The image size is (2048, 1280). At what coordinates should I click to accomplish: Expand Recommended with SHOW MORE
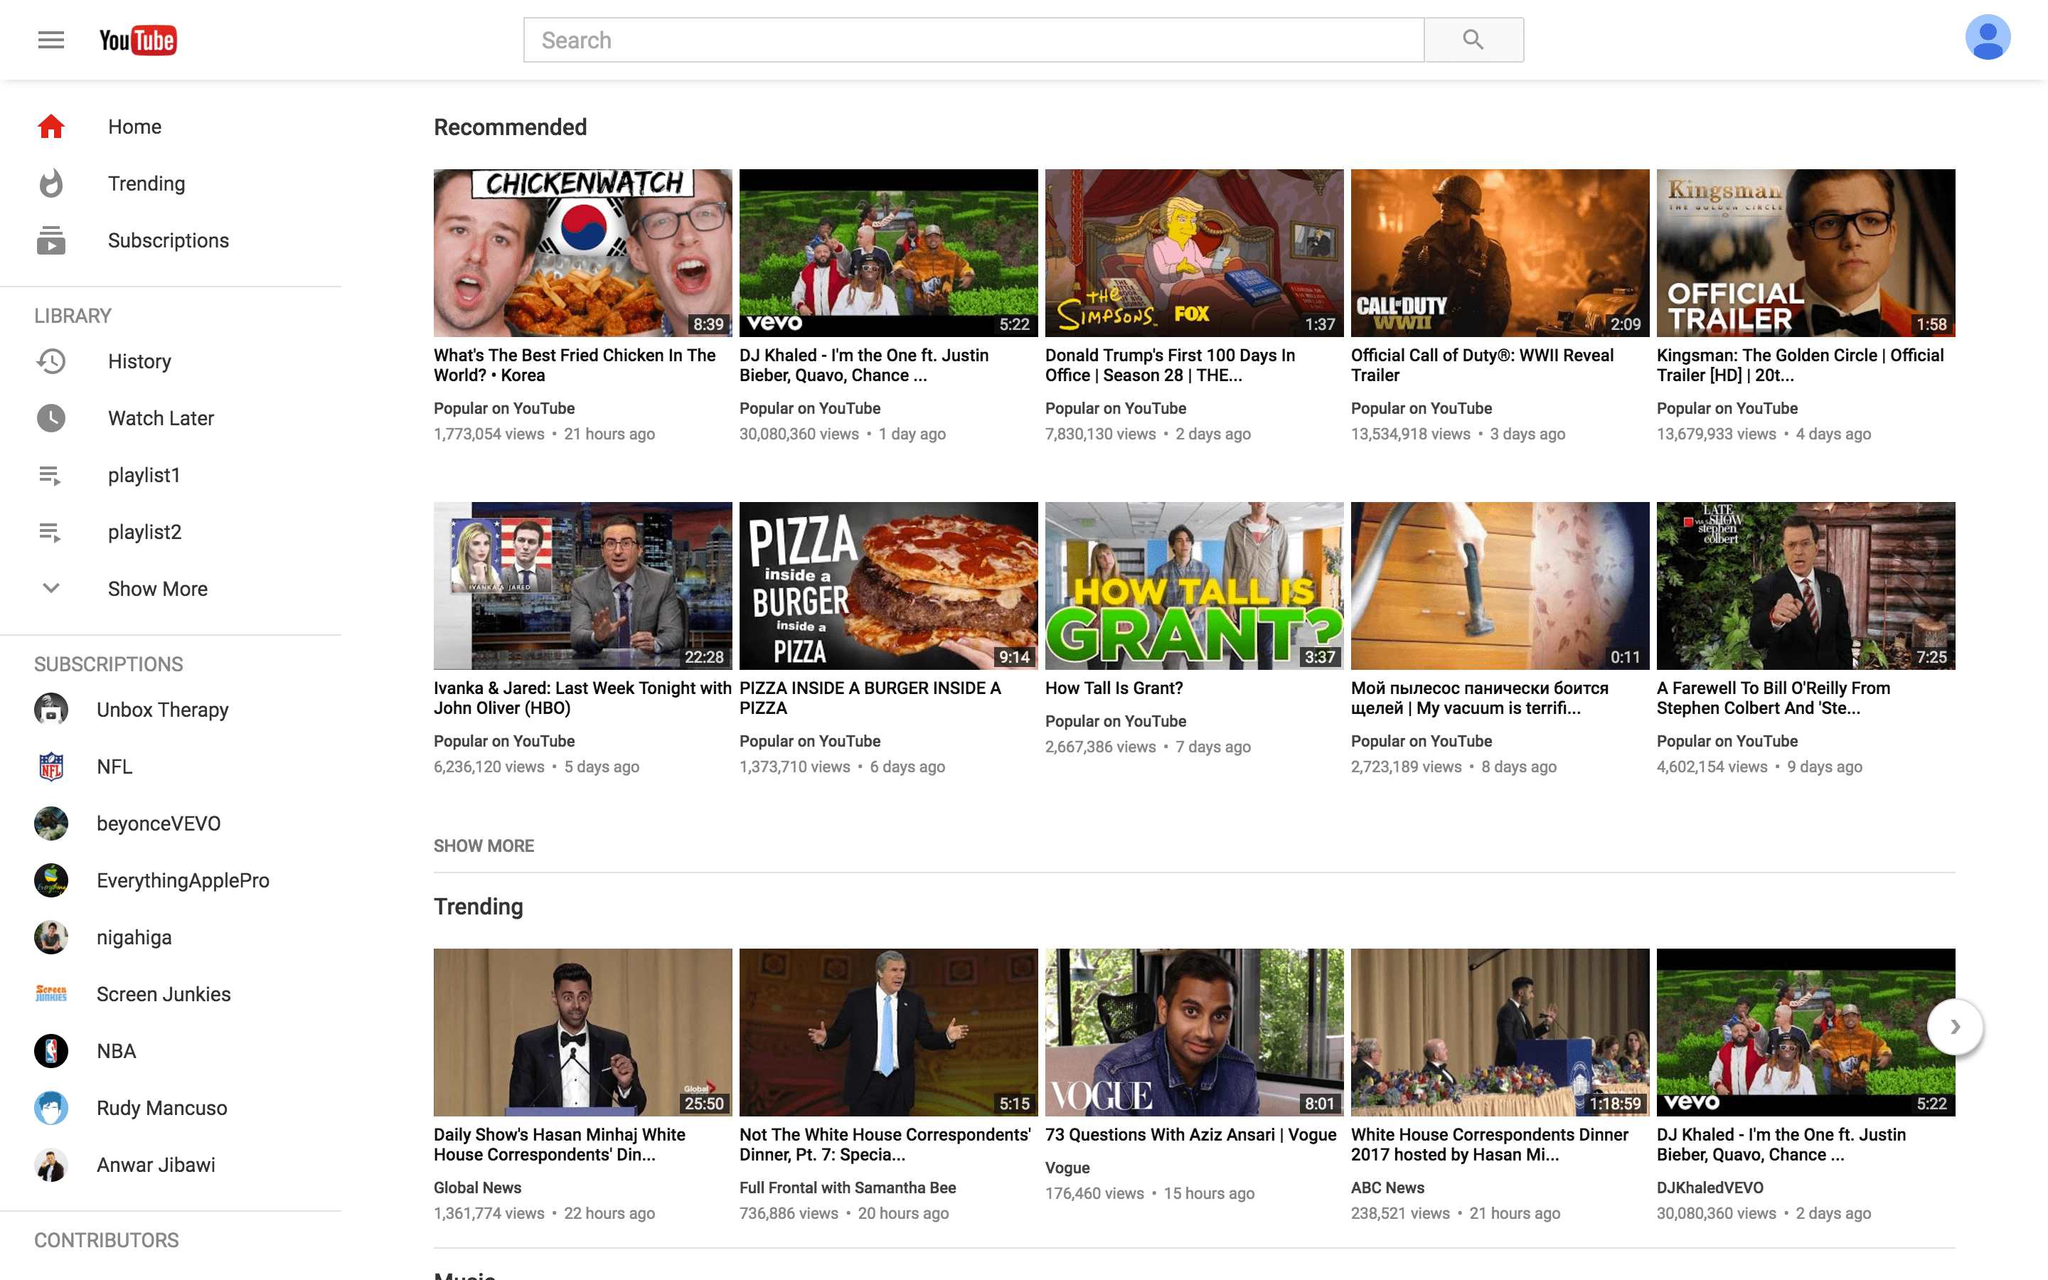(x=484, y=846)
